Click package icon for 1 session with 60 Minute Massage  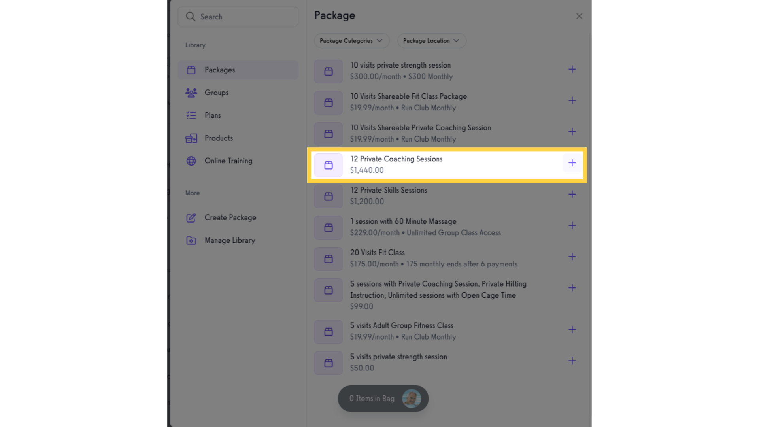point(329,227)
